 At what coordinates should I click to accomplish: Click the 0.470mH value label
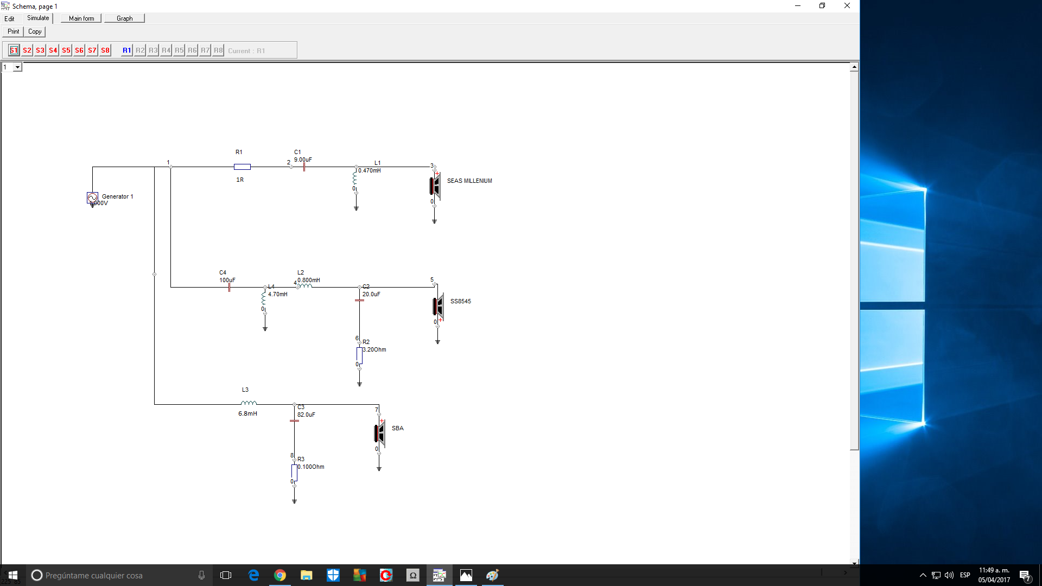[x=370, y=170]
